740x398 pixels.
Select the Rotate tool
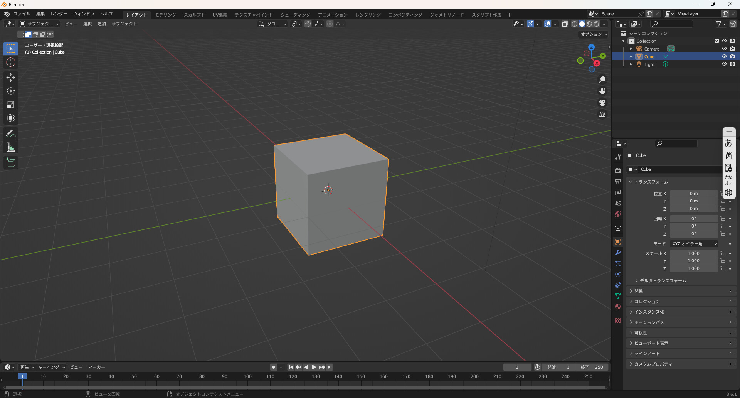click(x=11, y=91)
